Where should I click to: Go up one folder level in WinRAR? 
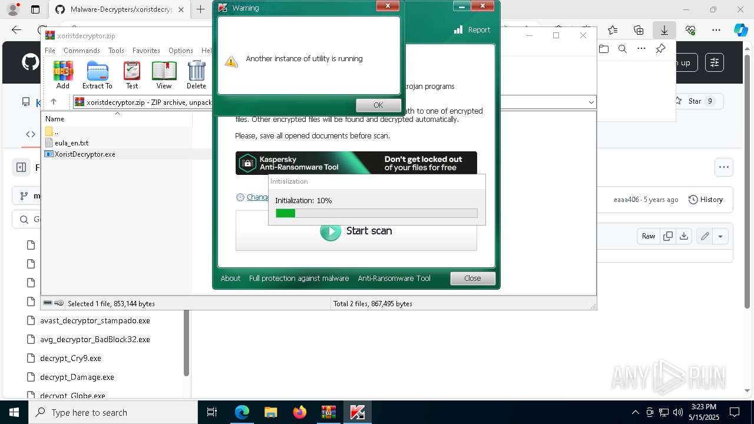pyautogui.click(x=54, y=102)
